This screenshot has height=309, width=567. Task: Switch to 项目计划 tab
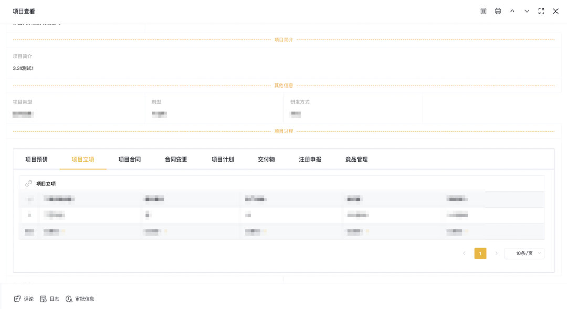(223, 159)
